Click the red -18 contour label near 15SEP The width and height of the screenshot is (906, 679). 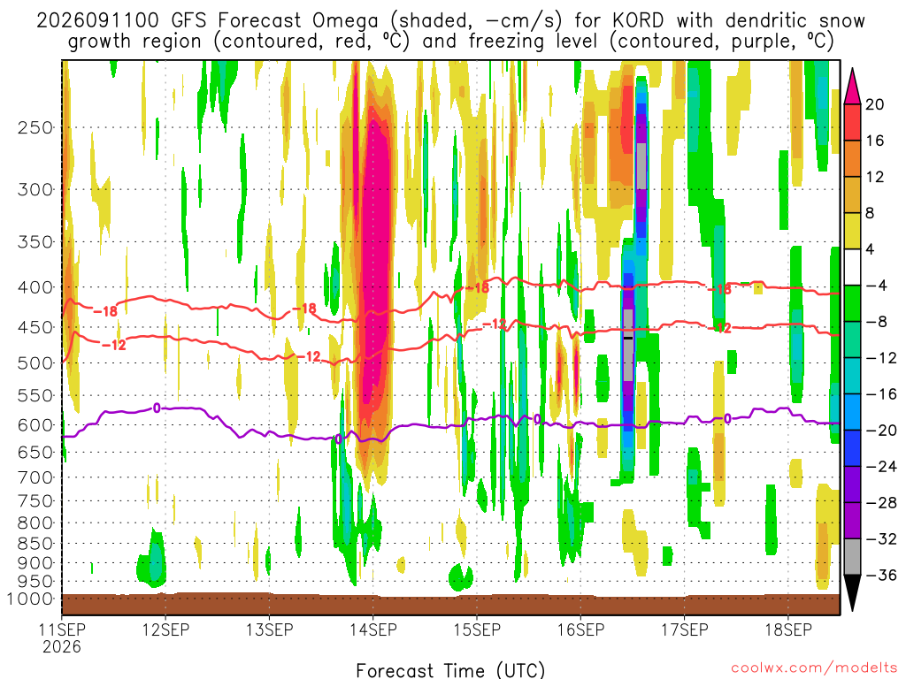click(x=477, y=287)
